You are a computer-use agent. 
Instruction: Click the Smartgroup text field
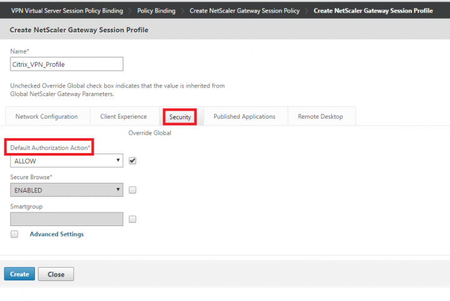click(x=67, y=219)
